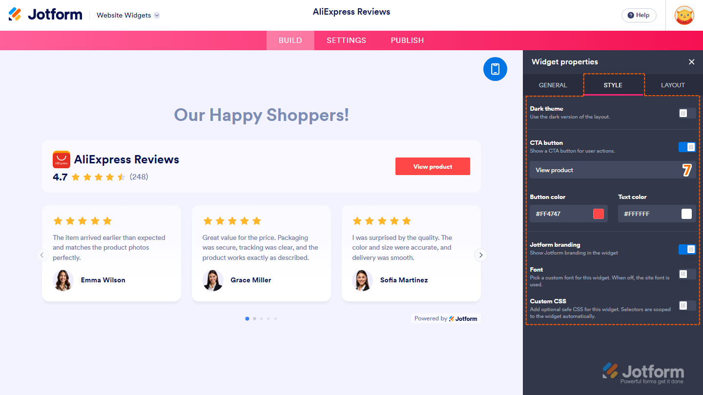
Task: Click the five stars on Grace Miller's review
Action: pos(232,221)
